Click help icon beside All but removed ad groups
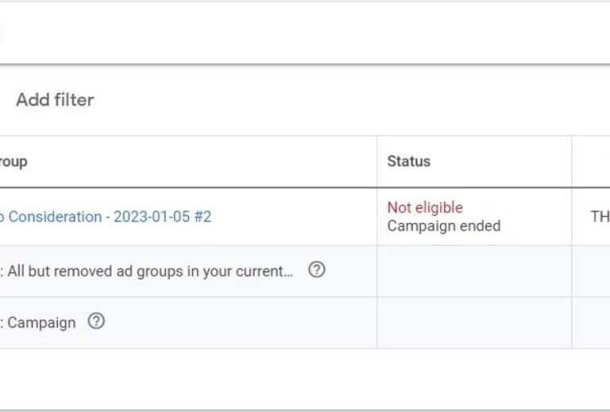This screenshot has height=412, width=610. [x=316, y=270]
